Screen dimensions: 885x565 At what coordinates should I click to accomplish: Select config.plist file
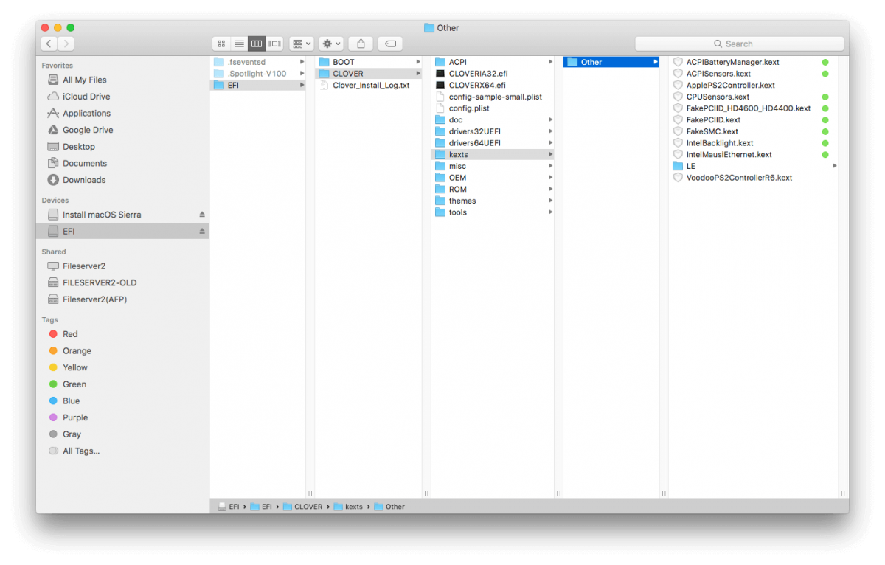pyautogui.click(x=468, y=108)
